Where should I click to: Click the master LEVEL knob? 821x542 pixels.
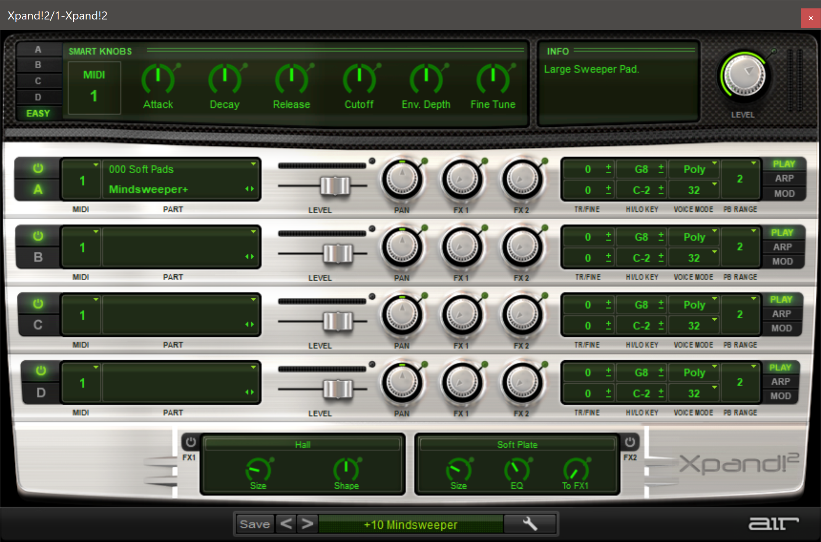[x=744, y=76]
